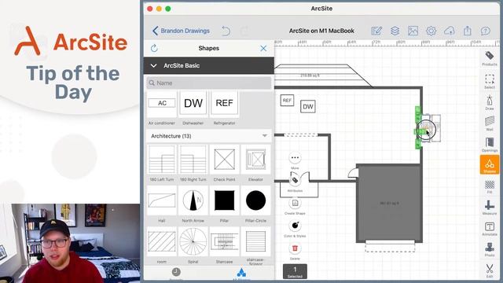Click the share export icon
This screenshot has width=503, height=283.
[x=468, y=31]
